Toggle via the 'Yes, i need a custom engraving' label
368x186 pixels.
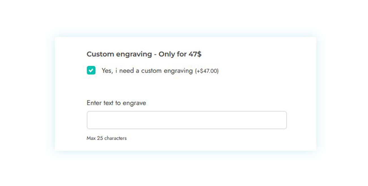147,71
